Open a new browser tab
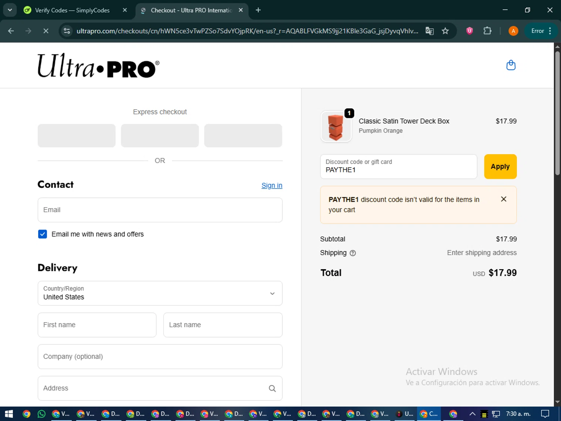Screen dimensions: 561x421 pyautogui.click(x=258, y=10)
